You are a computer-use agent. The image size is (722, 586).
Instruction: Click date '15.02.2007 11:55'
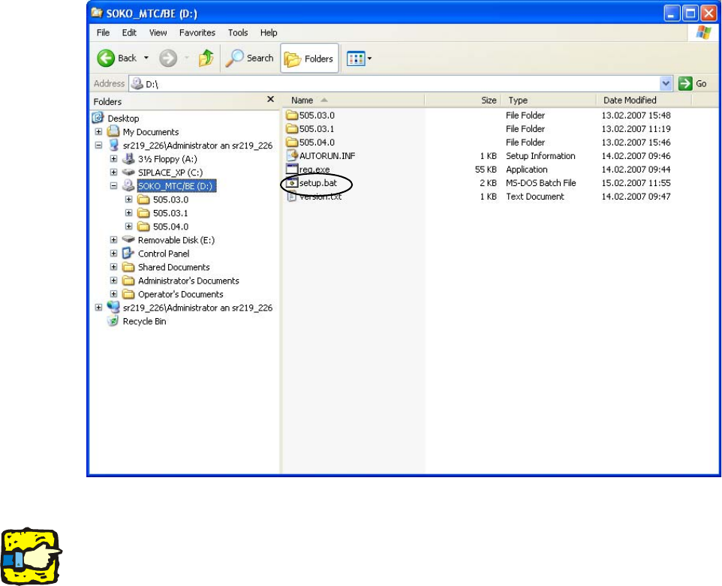(x=636, y=183)
